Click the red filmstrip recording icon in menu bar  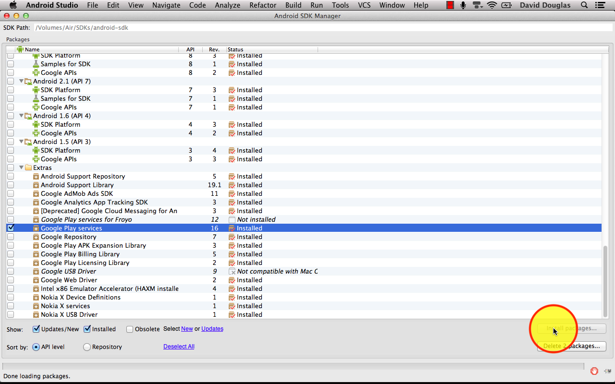(x=450, y=5)
